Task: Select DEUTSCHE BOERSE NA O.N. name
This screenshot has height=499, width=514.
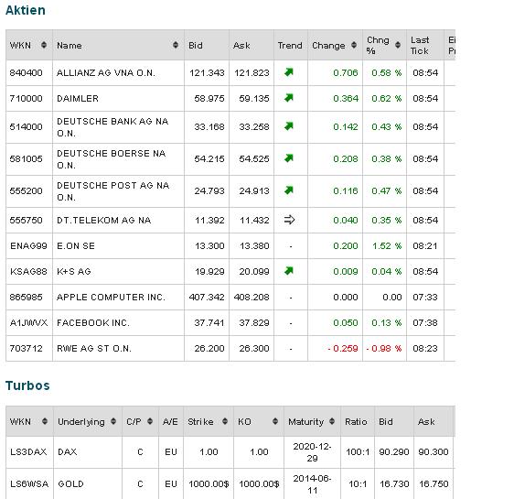Action: [112, 159]
